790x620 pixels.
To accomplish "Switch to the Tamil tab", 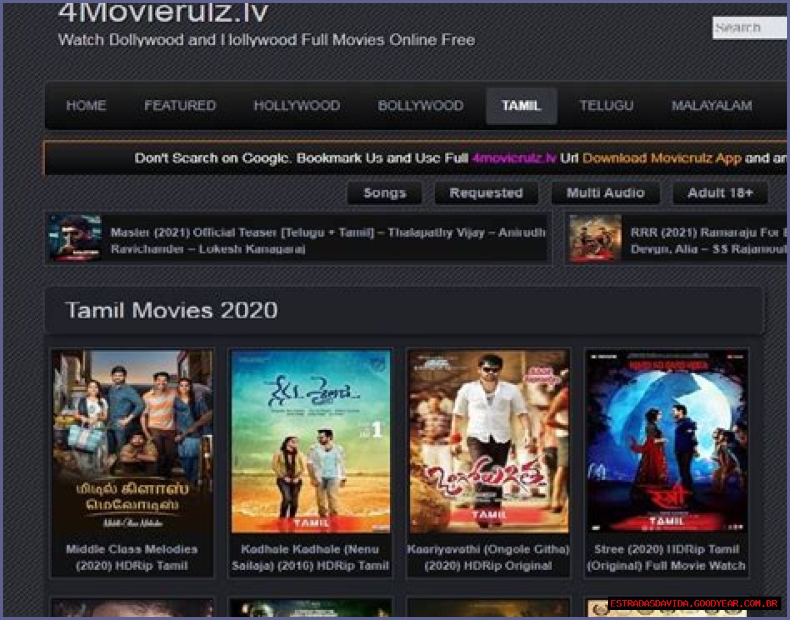I will click(521, 105).
